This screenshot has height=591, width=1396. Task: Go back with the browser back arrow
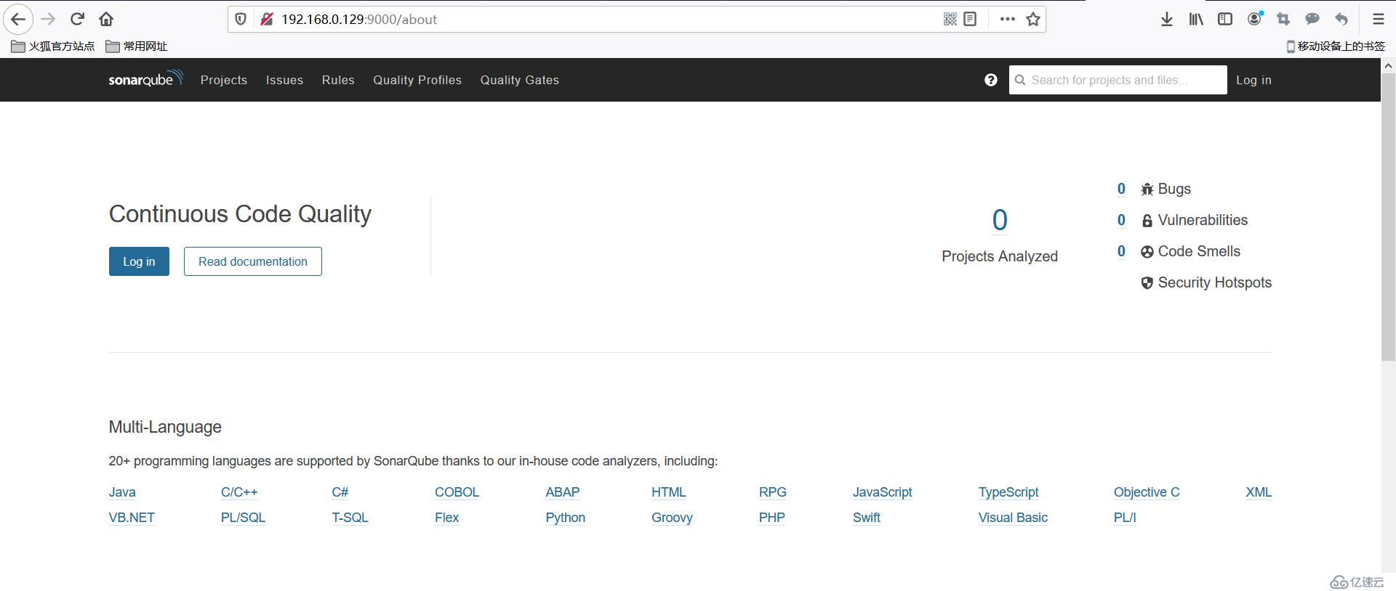(x=18, y=19)
